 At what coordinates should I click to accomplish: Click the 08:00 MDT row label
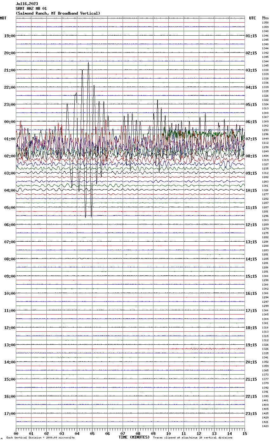pos(10,259)
